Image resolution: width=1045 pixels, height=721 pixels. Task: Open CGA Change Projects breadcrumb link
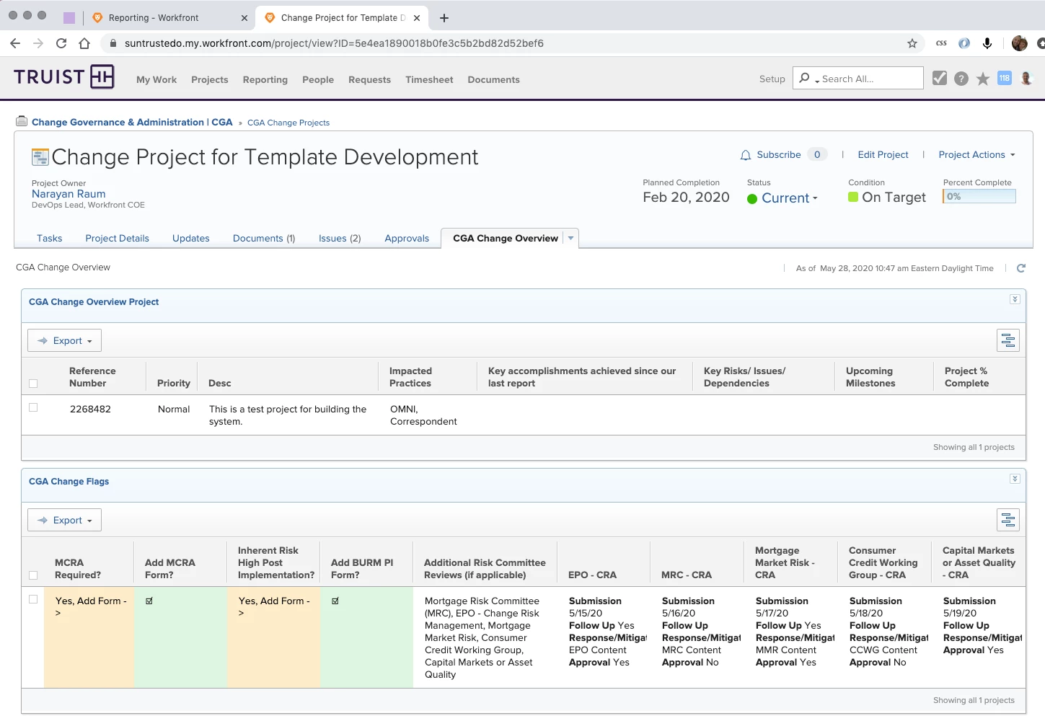click(288, 123)
